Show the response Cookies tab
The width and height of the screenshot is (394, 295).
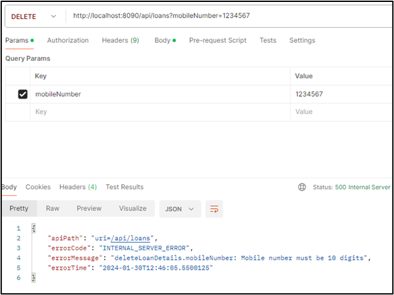(38, 187)
